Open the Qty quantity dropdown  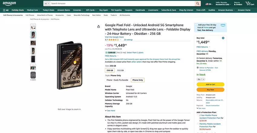click(201, 79)
